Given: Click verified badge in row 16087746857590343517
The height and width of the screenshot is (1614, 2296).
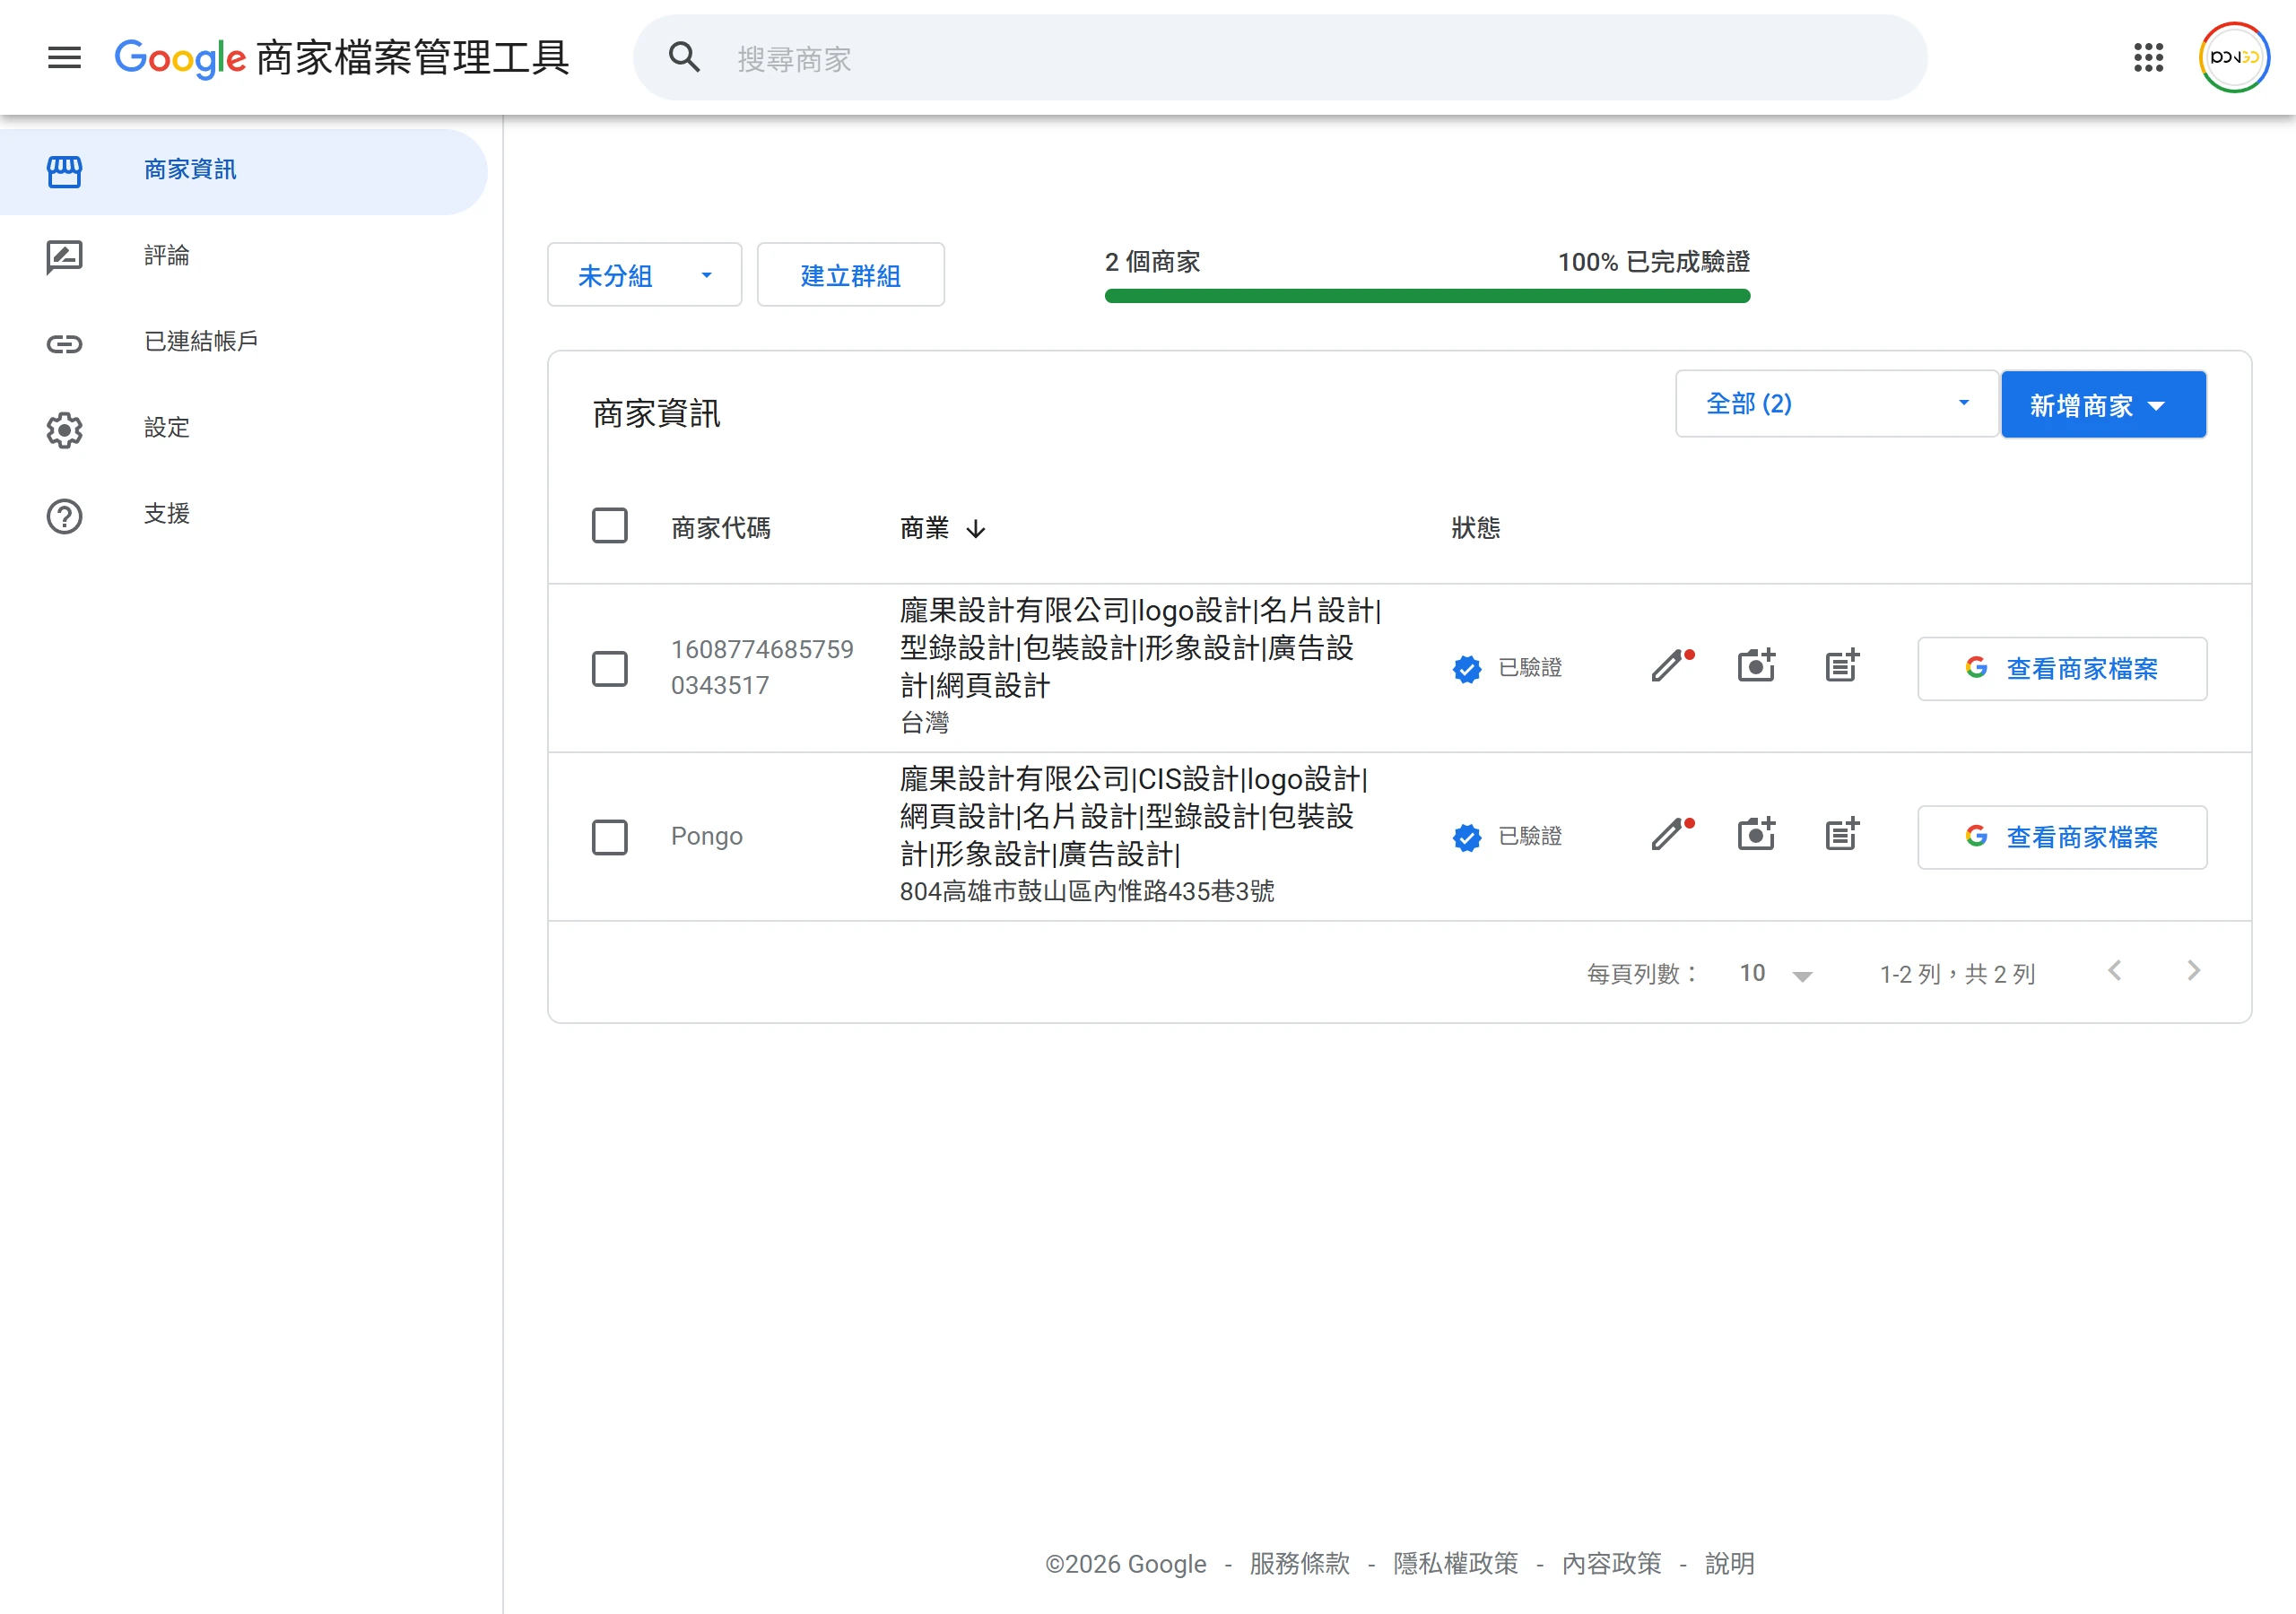Looking at the screenshot, I should coord(1467,668).
